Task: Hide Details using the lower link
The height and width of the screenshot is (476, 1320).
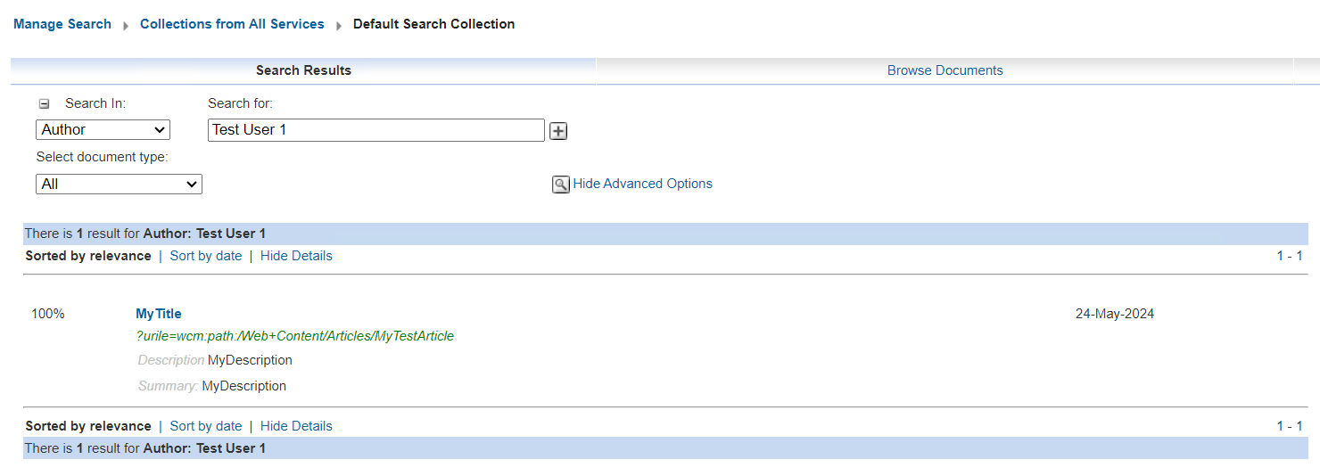Action: 296,426
